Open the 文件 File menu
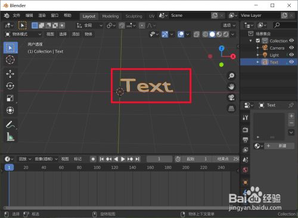The width and height of the screenshot is (298, 218). pos(17,16)
